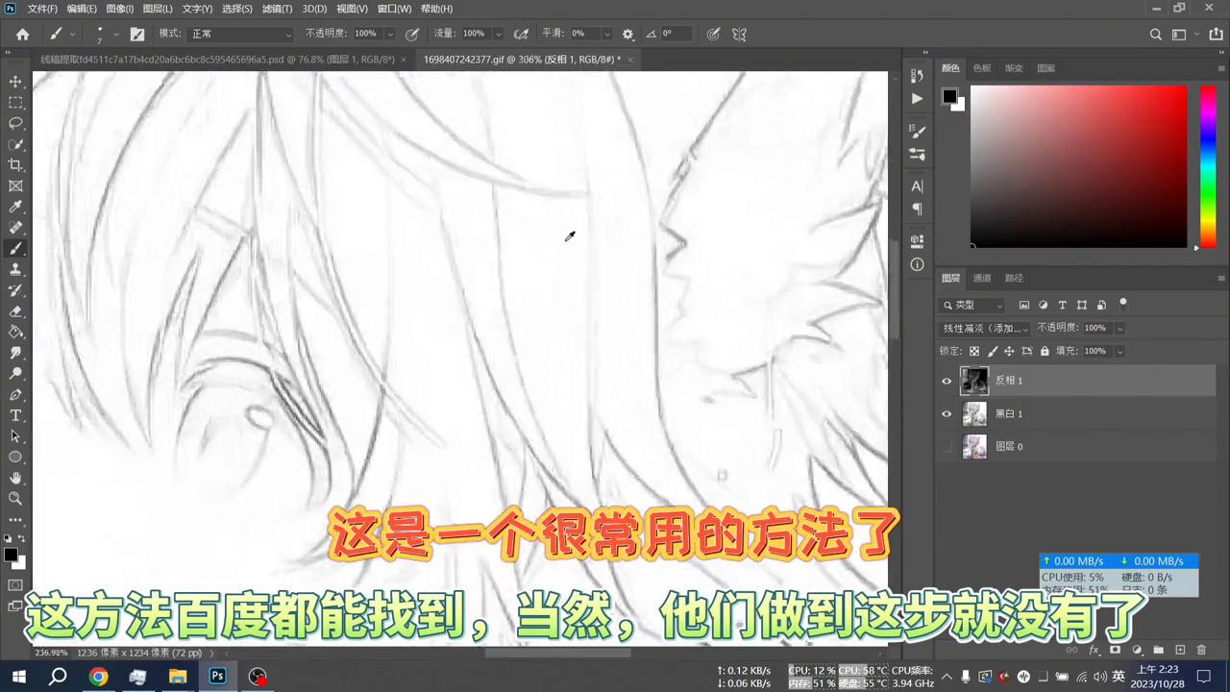Hide the 反相 1 layer
The image size is (1230, 692).
pyautogui.click(x=947, y=381)
